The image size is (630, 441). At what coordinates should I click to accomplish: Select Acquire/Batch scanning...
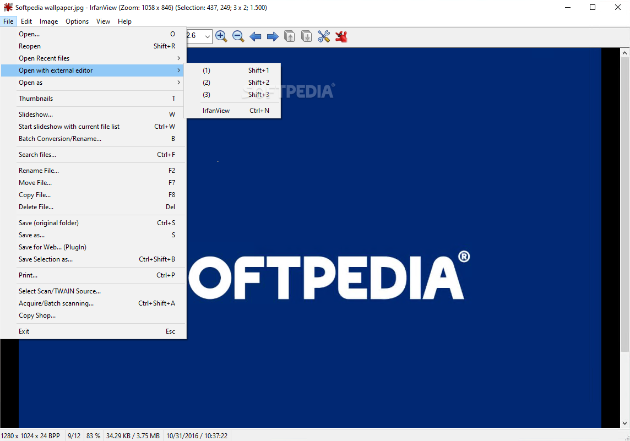tap(93, 303)
